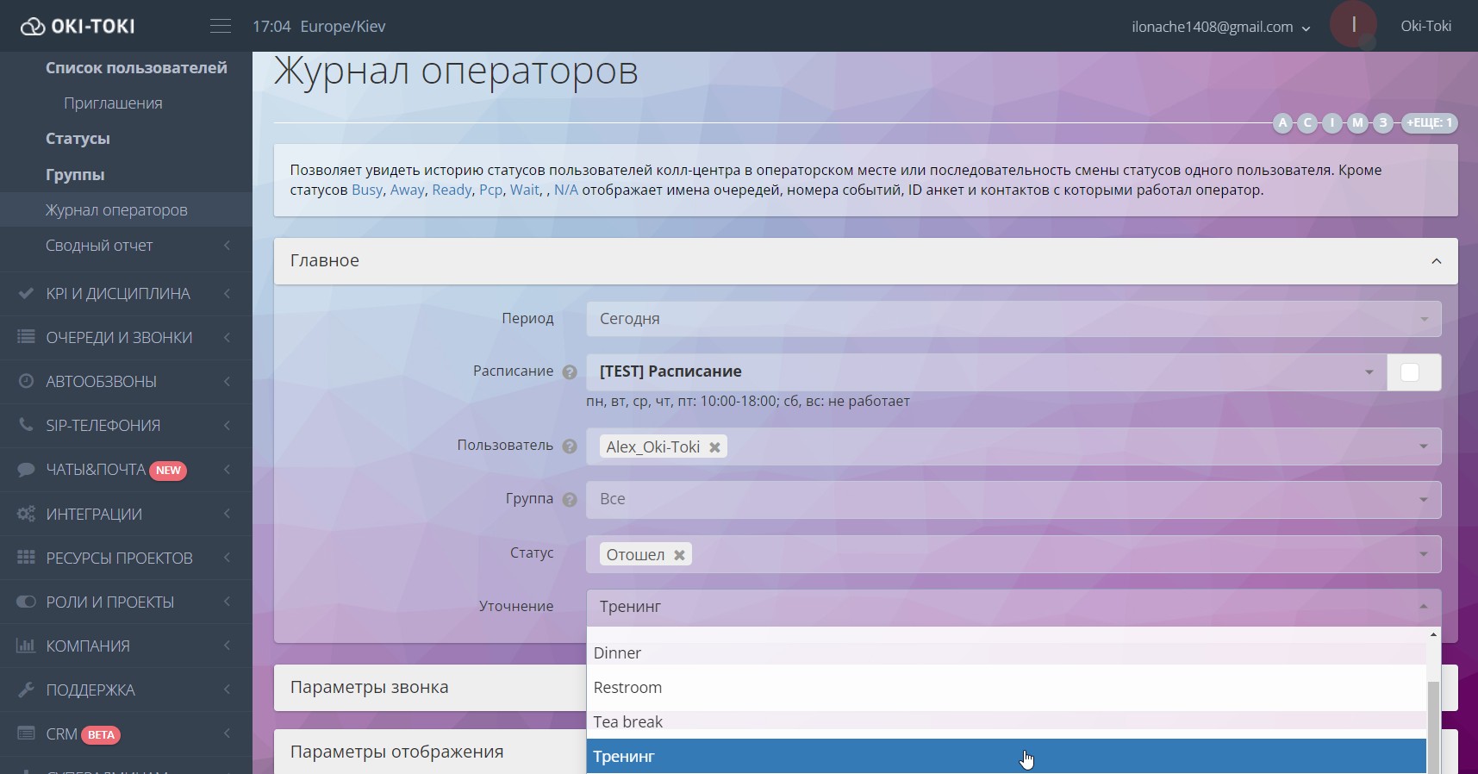Click the Pcp status link

coord(490,190)
